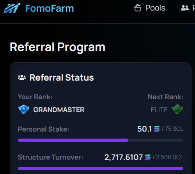Click the green Elite rank badge
Screen dimensions: 195x174
click(177, 109)
